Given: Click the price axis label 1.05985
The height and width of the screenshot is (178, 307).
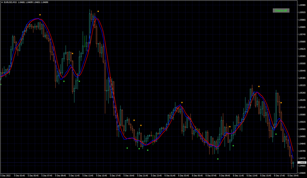Looking at the screenshot, I should pyautogui.click(x=302, y=5).
